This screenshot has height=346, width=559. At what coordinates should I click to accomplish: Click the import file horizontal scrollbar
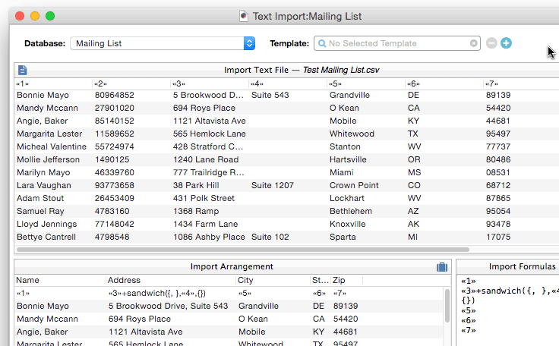click(243, 249)
